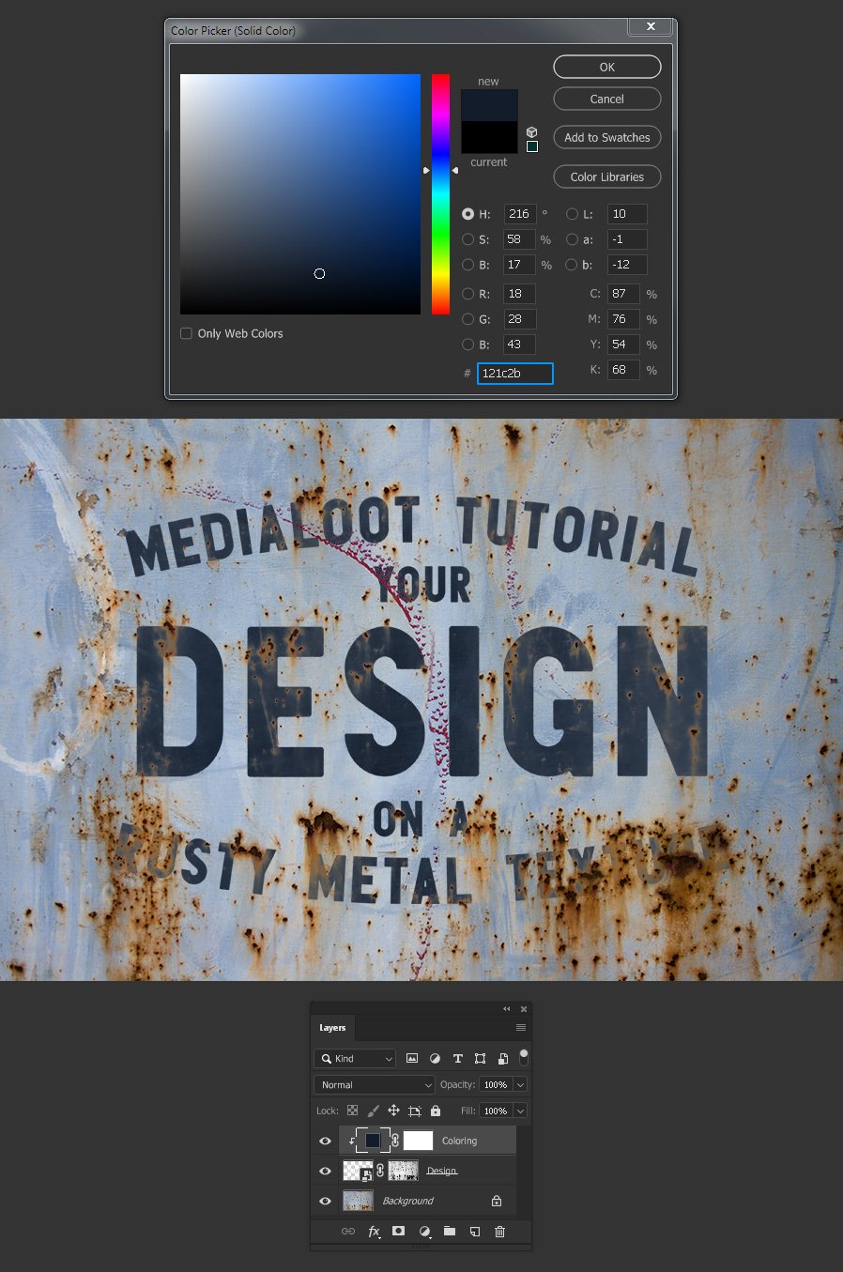843x1272 pixels.
Task: Close the Layers panel
Action: click(x=524, y=1009)
